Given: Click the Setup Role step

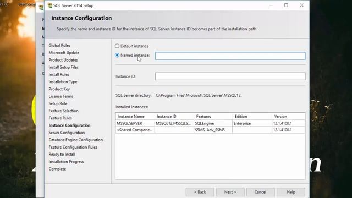Looking at the screenshot, I should [x=58, y=103].
